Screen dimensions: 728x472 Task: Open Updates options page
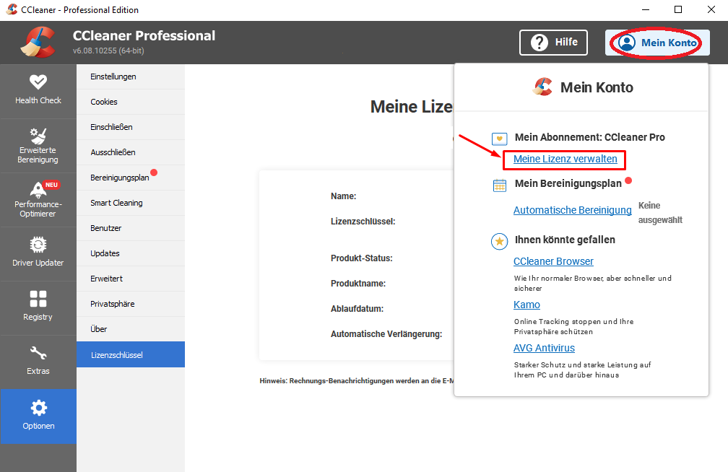(x=131, y=253)
